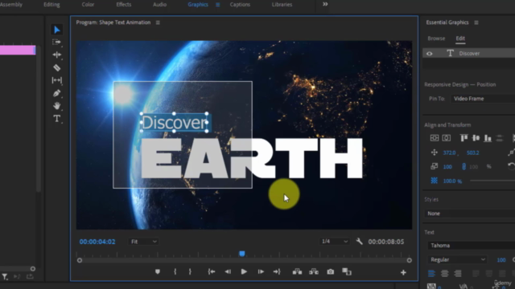Open the Comparison View button
The height and width of the screenshot is (289, 515).
click(347, 271)
